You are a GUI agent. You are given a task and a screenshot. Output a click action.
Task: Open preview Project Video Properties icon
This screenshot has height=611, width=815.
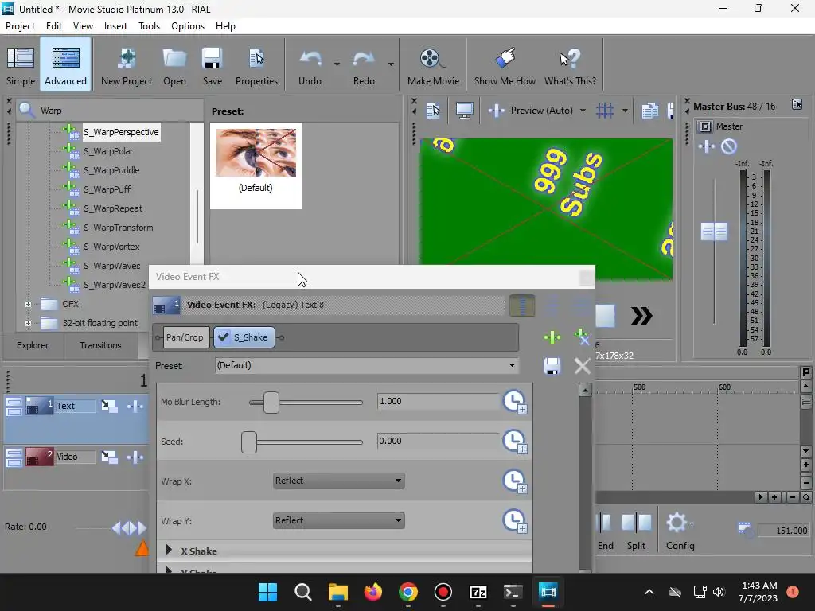click(433, 110)
